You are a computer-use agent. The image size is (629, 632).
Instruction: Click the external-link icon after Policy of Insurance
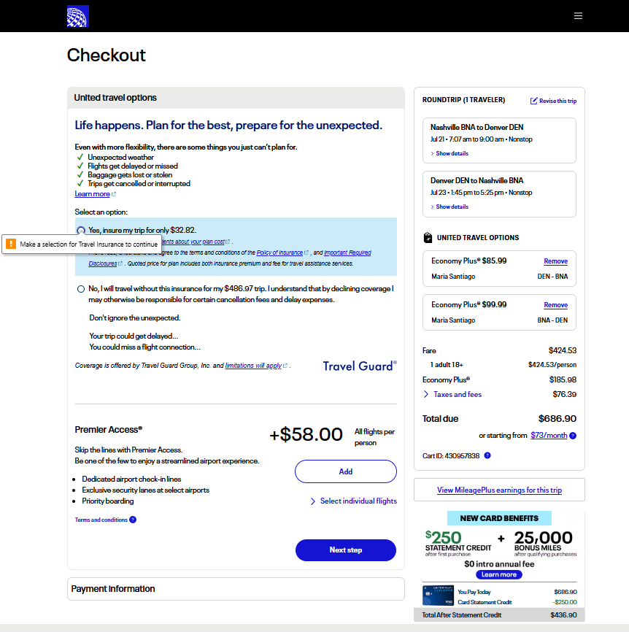[306, 253]
